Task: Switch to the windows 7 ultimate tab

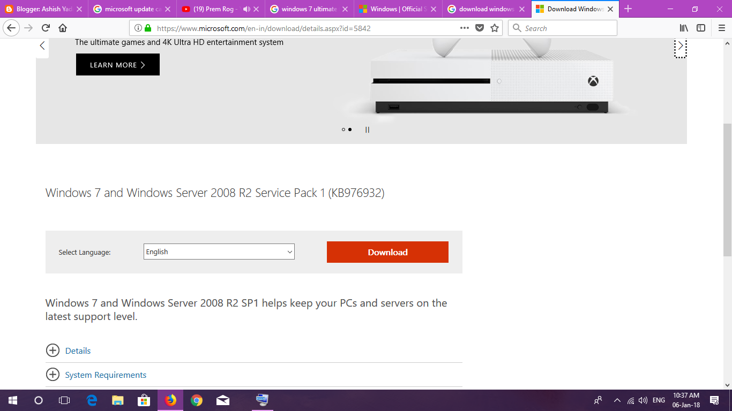Action: tap(309, 9)
